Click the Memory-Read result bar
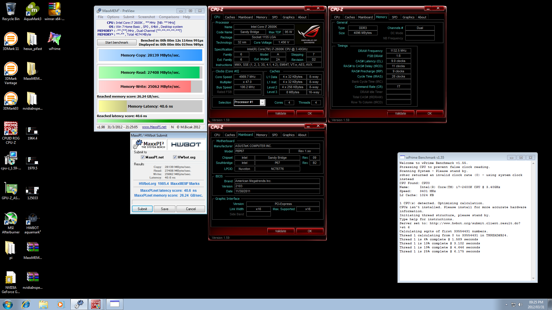The height and width of the screenshot is (310, 552). point(150,72)
